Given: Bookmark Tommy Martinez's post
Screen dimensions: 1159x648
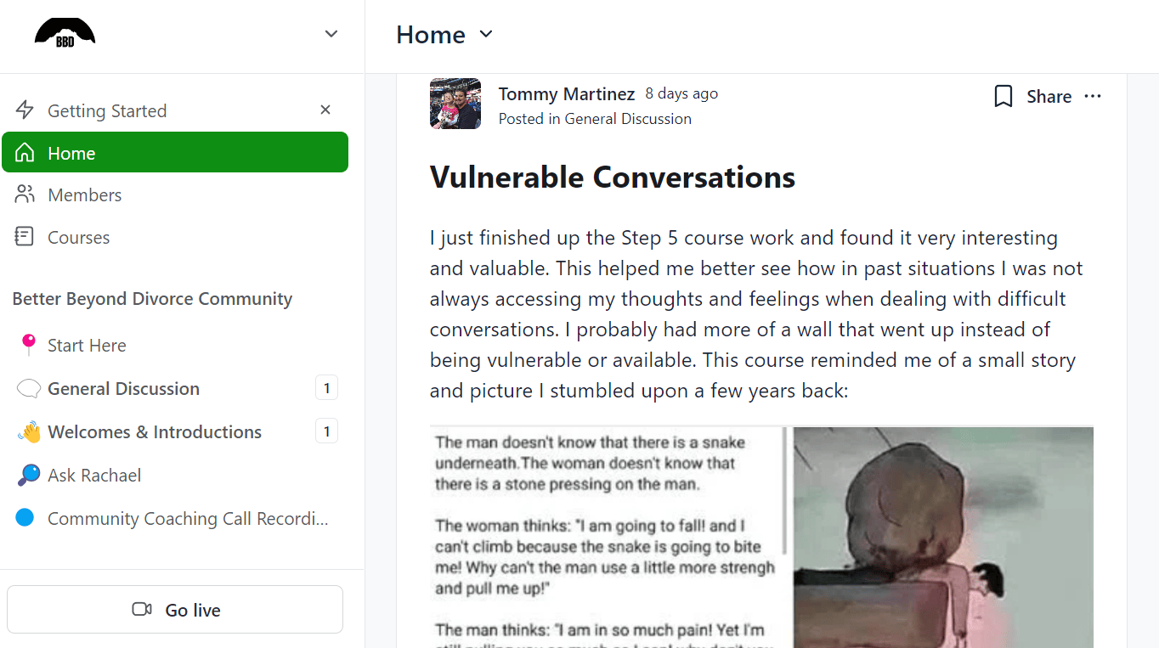Looking at the screenshot, I should click(1003, 97).
